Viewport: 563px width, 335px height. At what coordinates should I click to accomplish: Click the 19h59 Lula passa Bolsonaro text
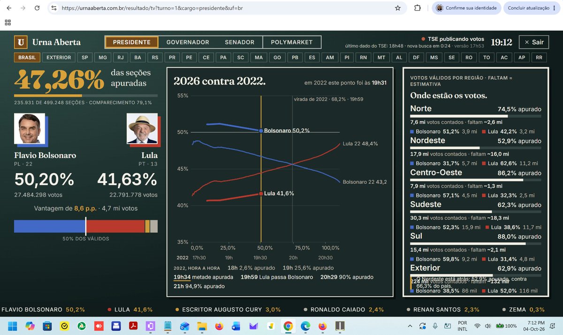tap(277, 277)
